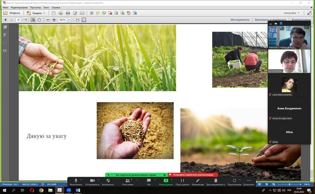Open the Создать dropdown in Acrobat toolbar
Image resolution: width=315 pixels, height=194 pixels.
36,13
